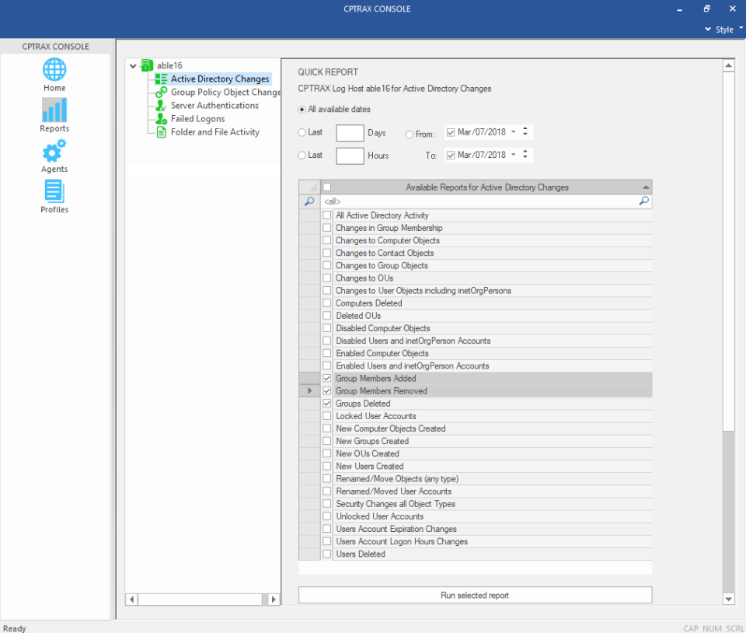The height and width of the screenshot is (633, 746).
Task: Open the From date dropdown
Action: [x=513, y=132]
